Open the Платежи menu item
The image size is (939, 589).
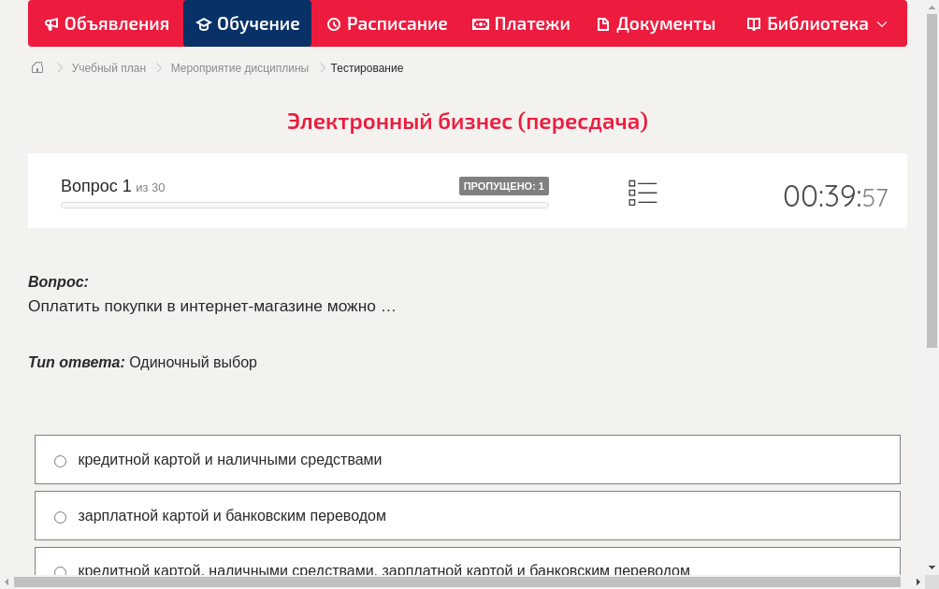pos(521,23)
